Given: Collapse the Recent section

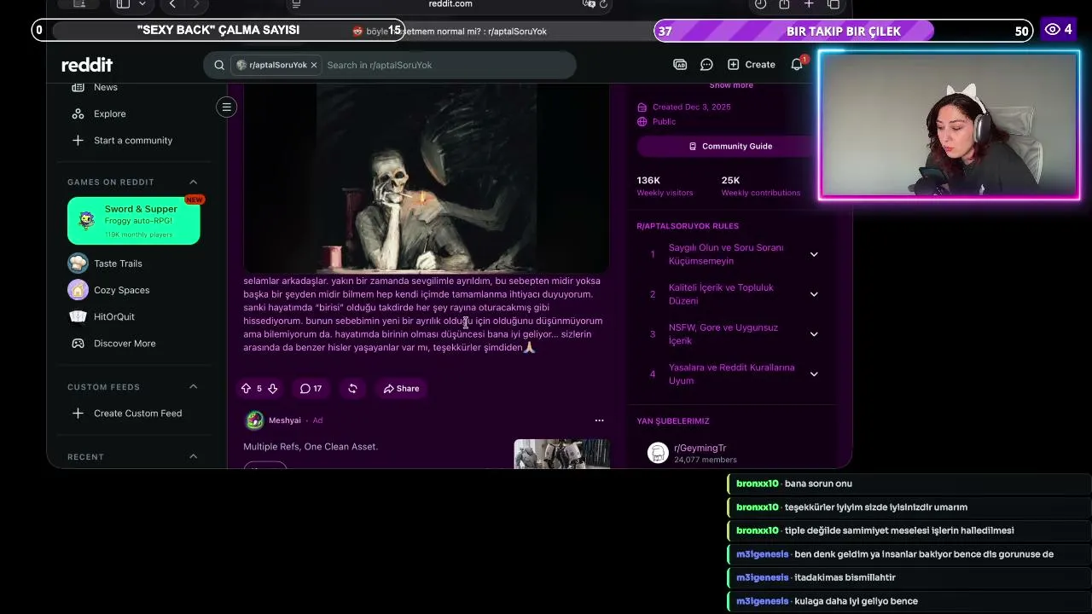Looking at the screenshot, I should (193, 456).
